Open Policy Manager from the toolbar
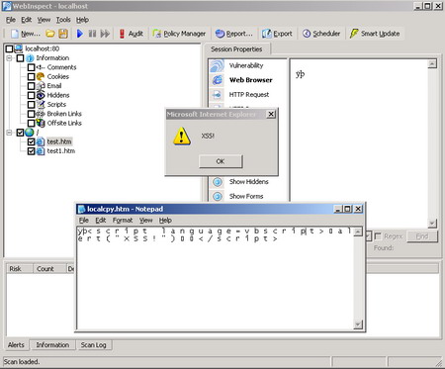 click(179, 34)
